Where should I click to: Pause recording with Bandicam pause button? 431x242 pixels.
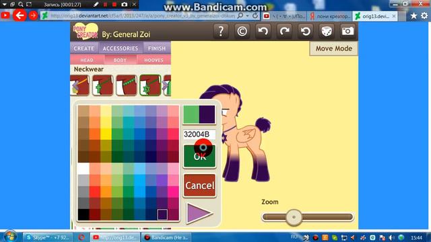105,5
